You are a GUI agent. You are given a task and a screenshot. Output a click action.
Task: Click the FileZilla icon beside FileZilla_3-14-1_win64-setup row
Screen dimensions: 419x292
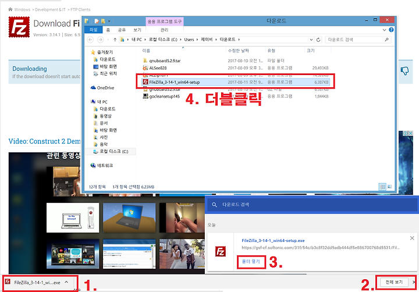(145, 82)
